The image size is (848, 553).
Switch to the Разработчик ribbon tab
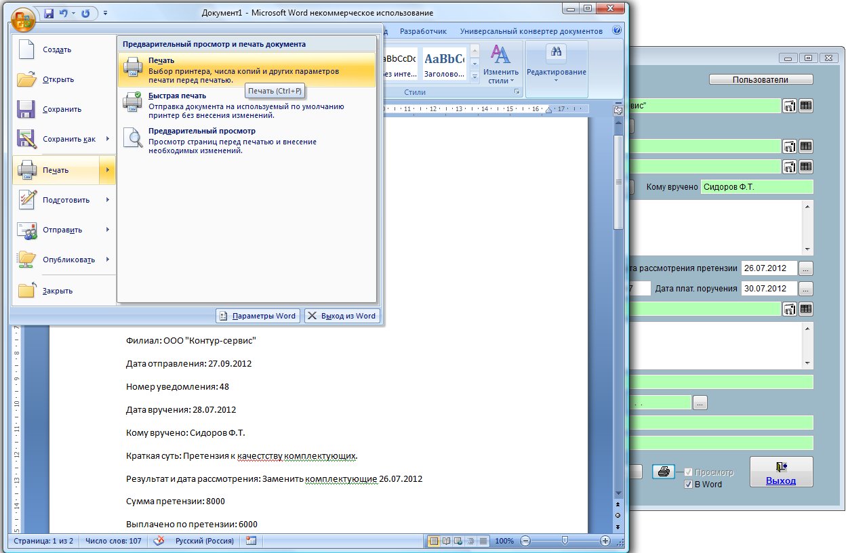[x=423, y=31]
